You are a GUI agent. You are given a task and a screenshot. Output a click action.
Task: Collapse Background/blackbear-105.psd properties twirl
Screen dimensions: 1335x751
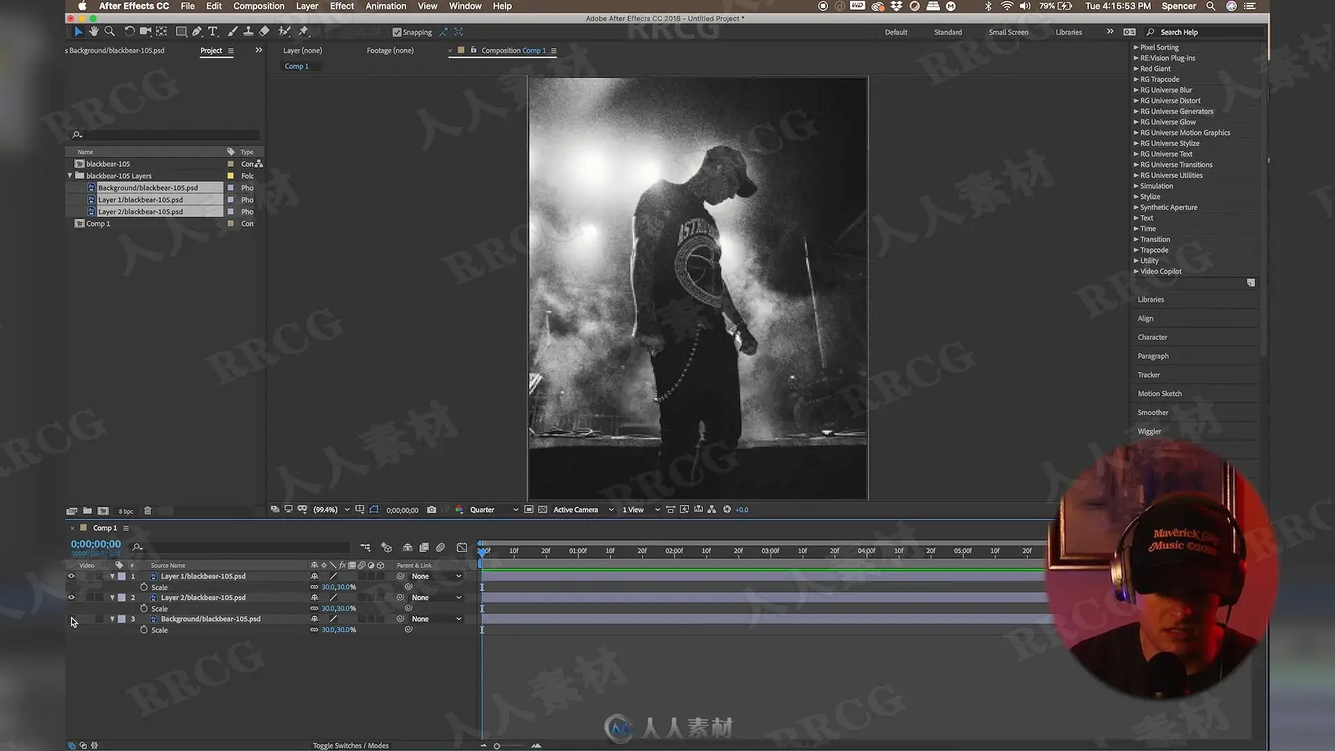click(x=112, y=619)
